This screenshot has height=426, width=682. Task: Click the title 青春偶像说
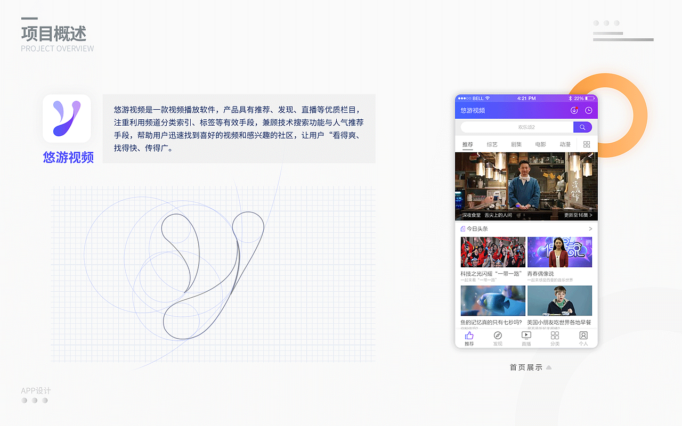[541, 274]
